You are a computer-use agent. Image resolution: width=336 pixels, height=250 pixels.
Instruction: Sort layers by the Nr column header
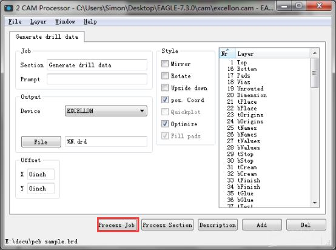[x=227, y=53]
